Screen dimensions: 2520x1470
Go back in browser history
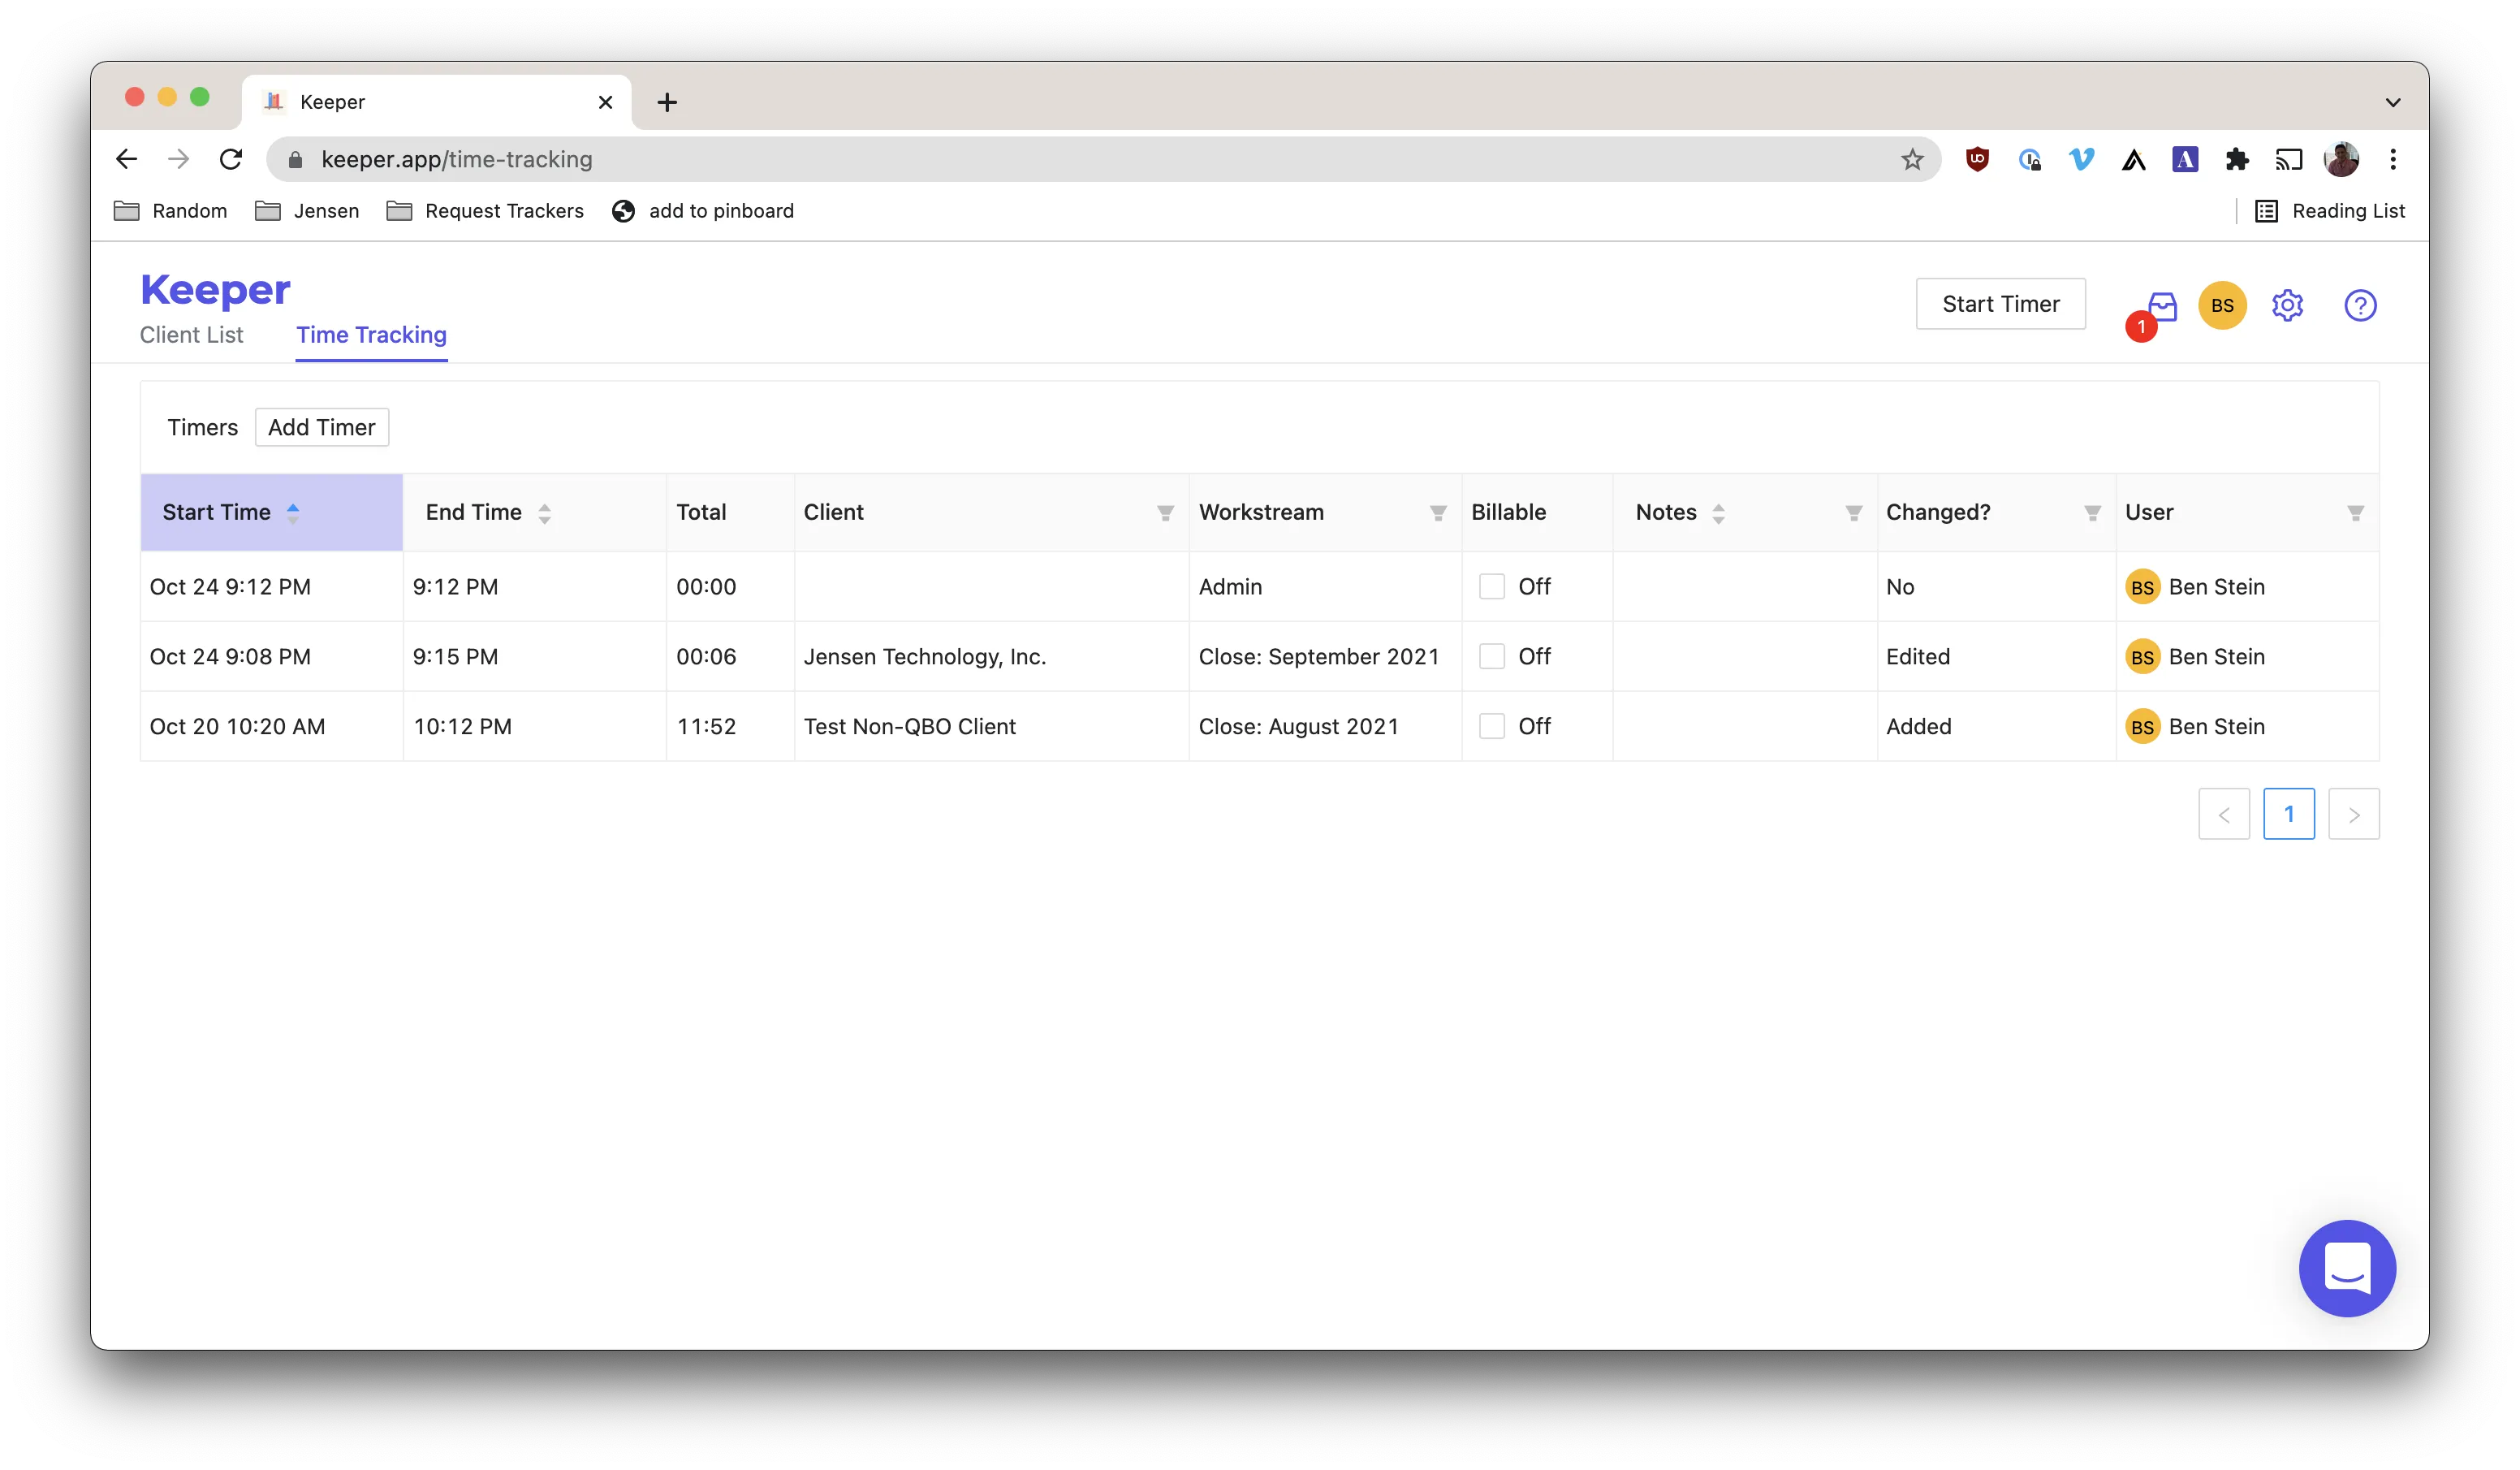coord(126,159)
